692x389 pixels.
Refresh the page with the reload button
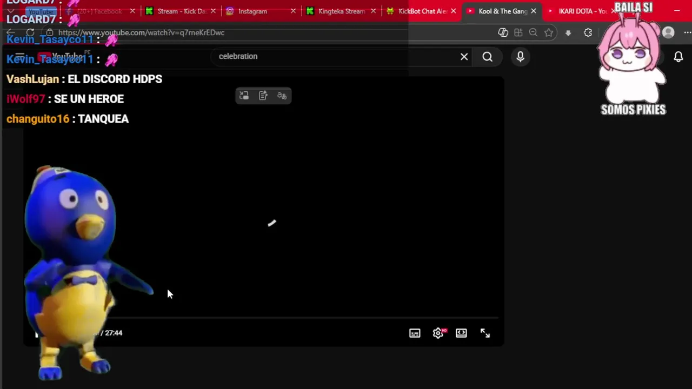point(30,32)
